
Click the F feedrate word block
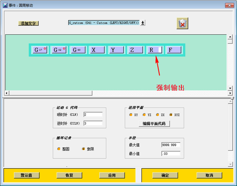(x=174, y=50)
